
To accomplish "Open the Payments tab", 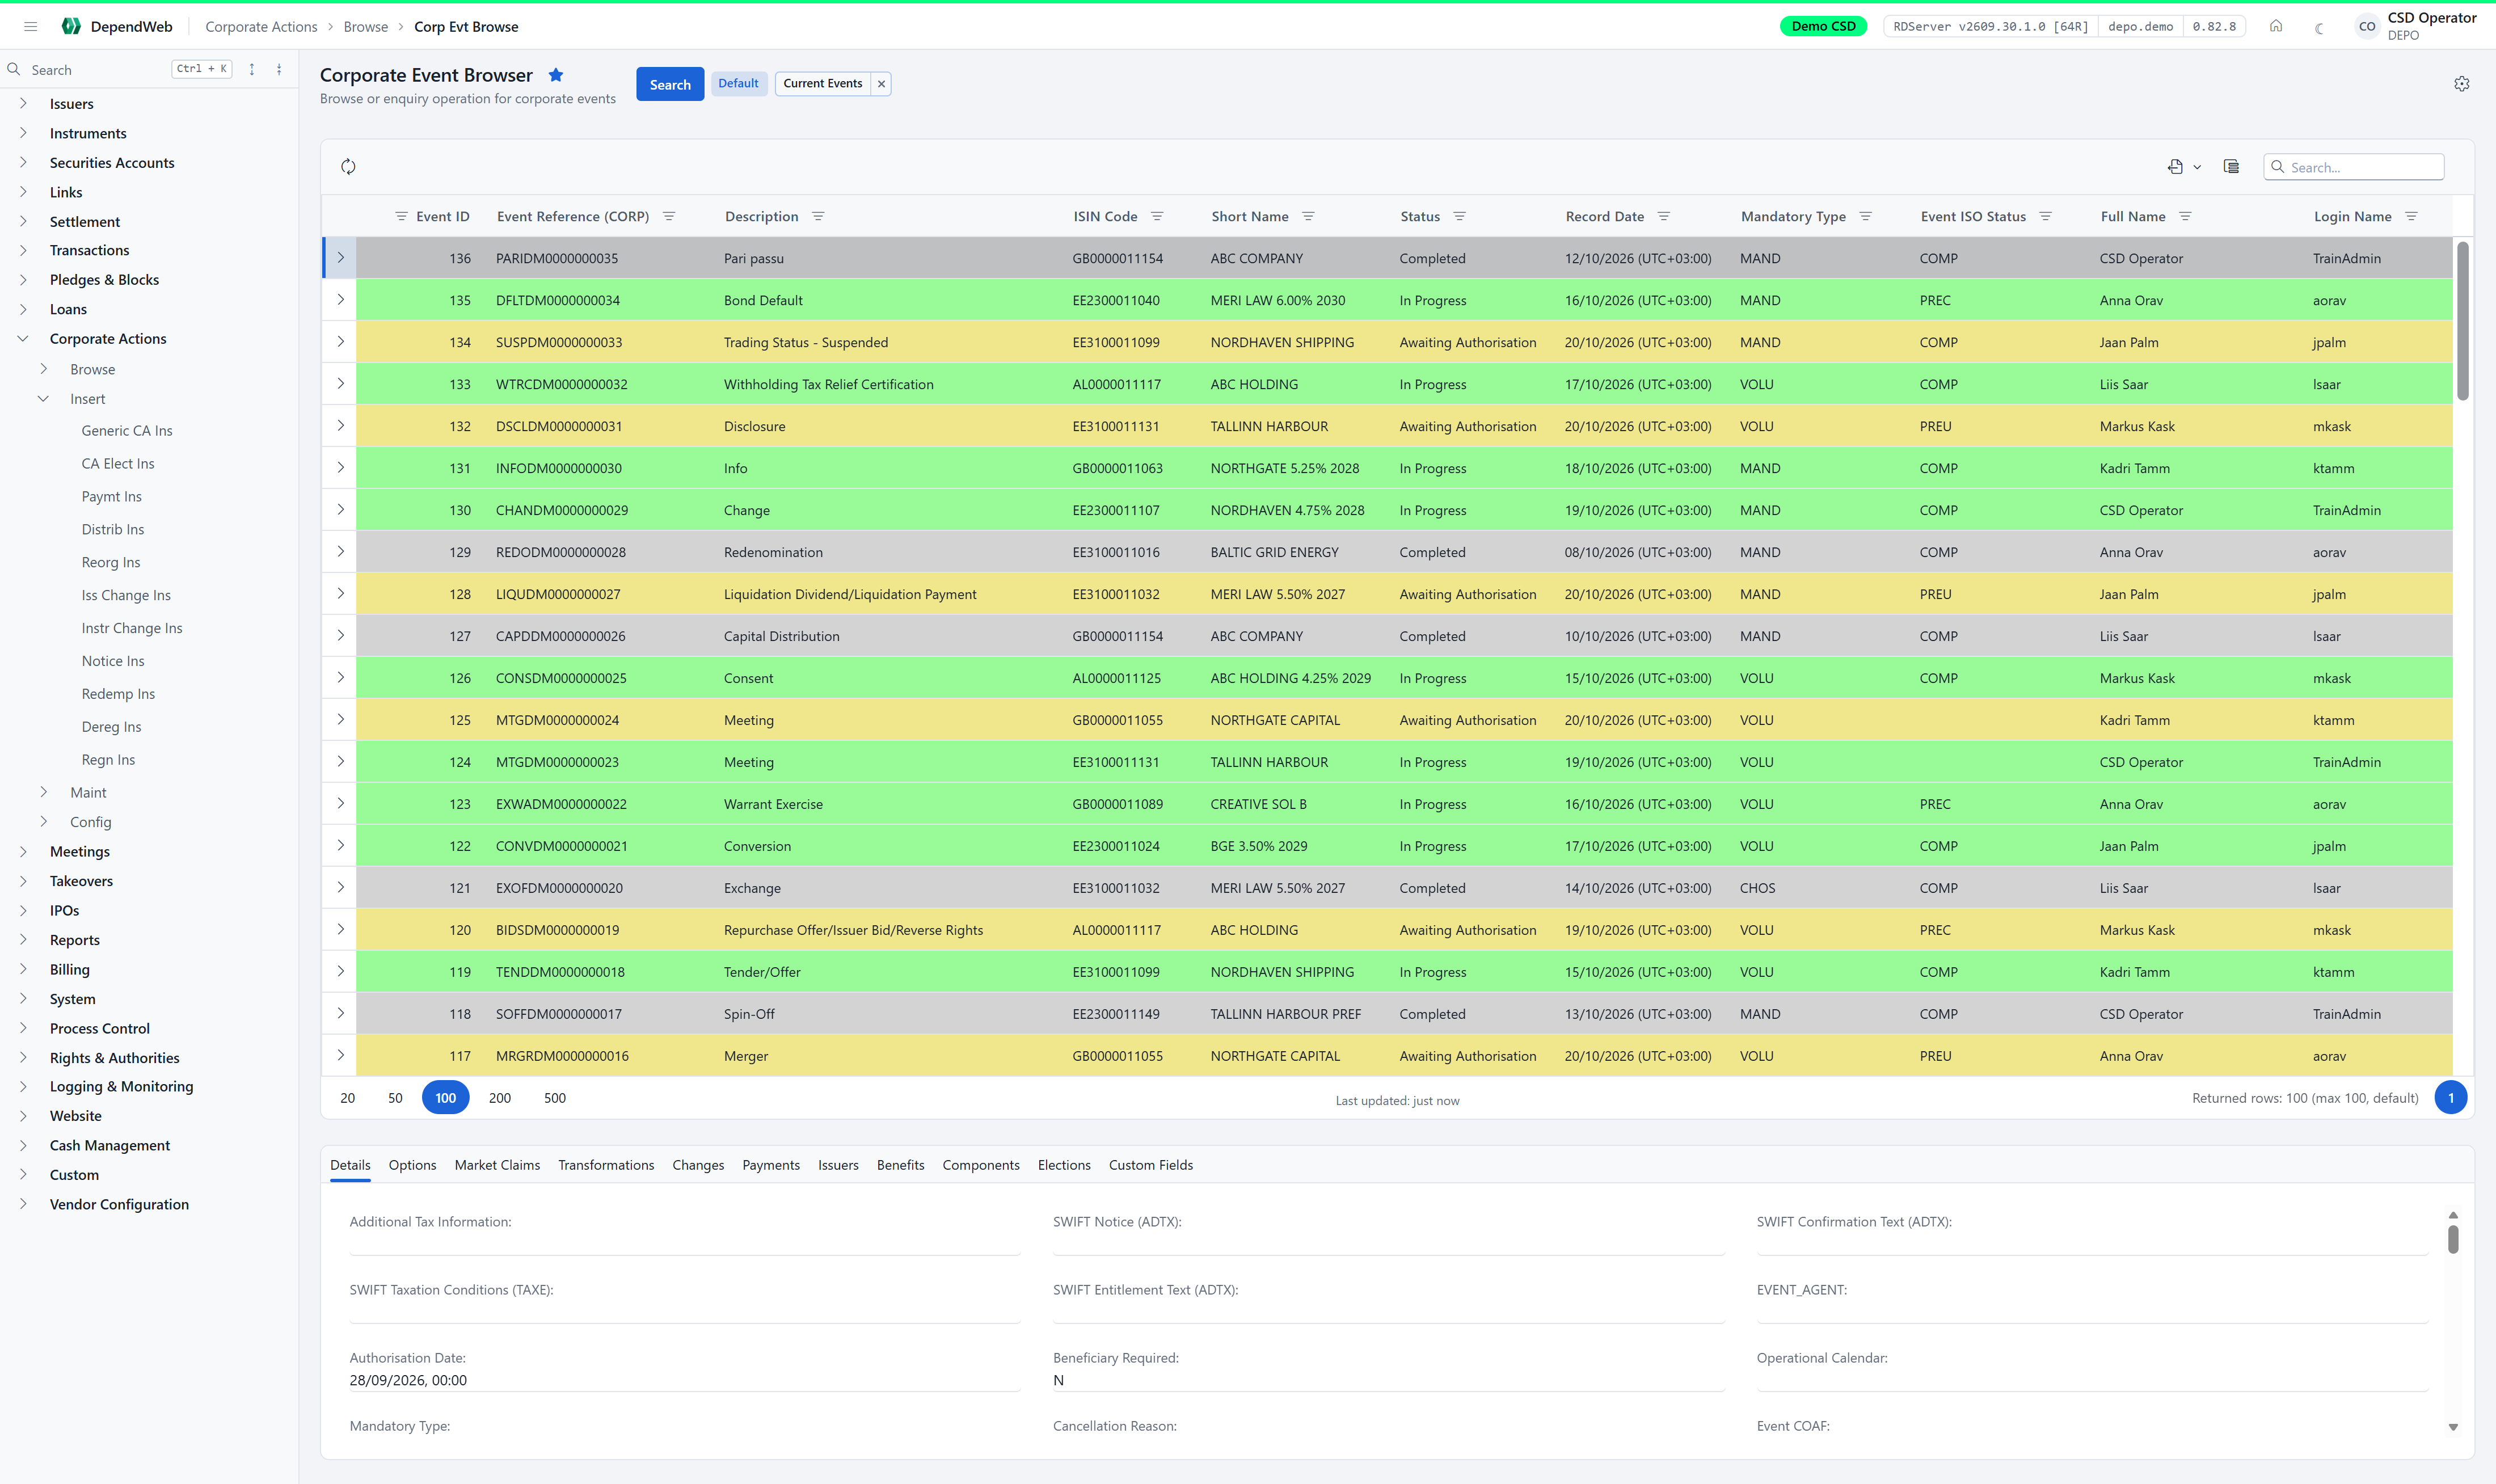I will 771,1165.
